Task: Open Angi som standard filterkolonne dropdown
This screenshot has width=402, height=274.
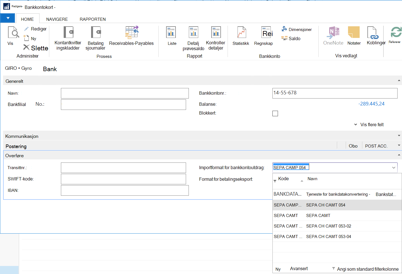Action: (x=365, y=269)
